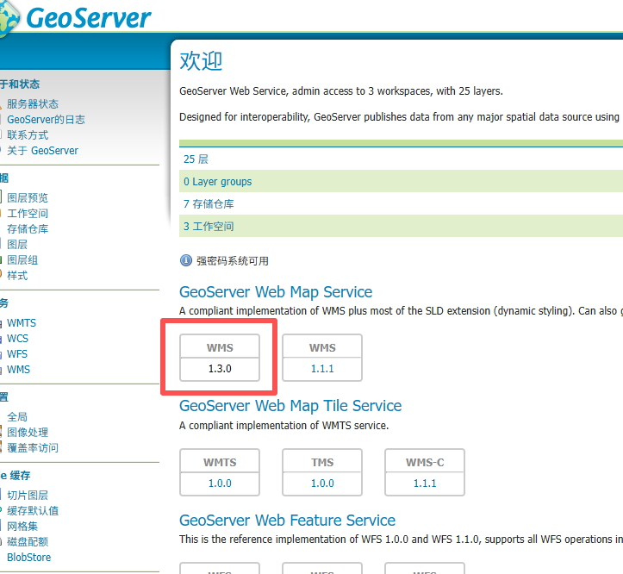Open 关于 GeoServer link
This screenshot has height=574, width=623.
point(42,151)
